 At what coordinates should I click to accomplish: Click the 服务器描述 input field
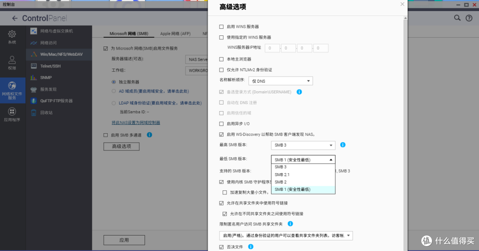point(196,59)
